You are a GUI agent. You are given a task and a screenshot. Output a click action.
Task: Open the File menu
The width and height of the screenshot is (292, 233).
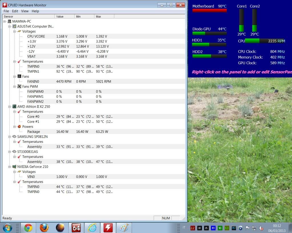click(x=6, y=11)
